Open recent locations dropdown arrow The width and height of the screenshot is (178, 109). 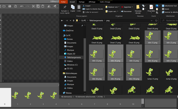click(x=70, y=21)
